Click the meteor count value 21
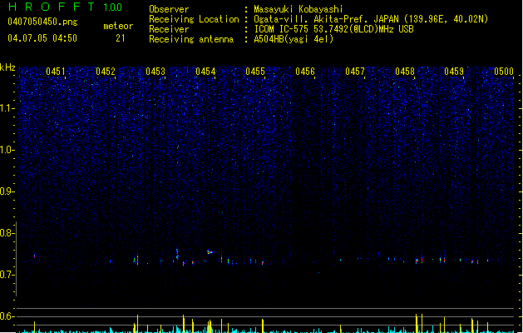 [121, 38]
